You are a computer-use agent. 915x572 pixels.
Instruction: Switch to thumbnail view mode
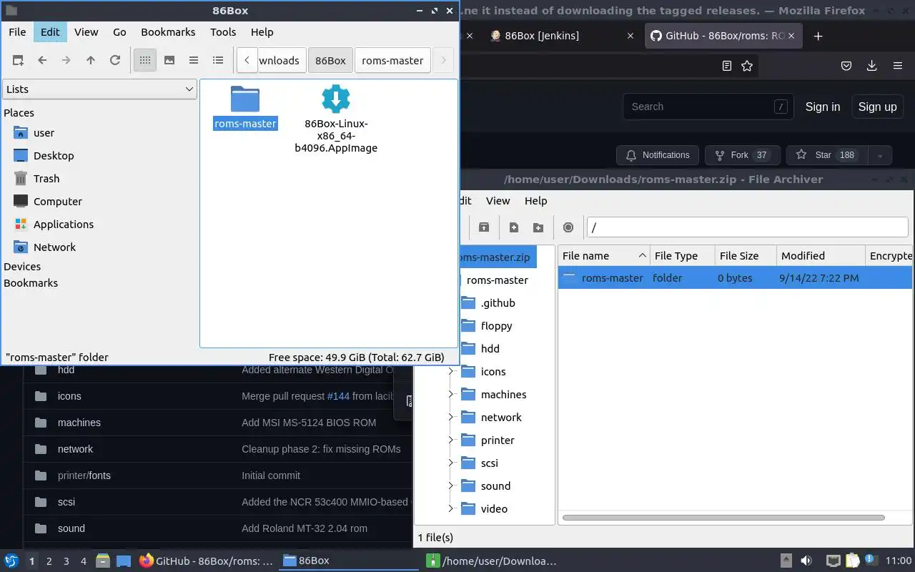tap(169, 61)
